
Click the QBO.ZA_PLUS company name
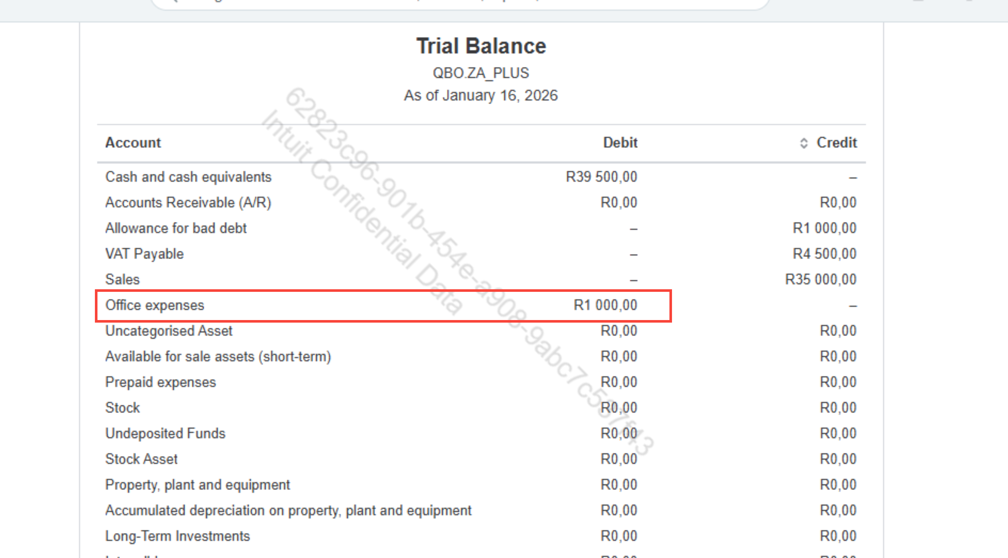[x=481, y=73]
